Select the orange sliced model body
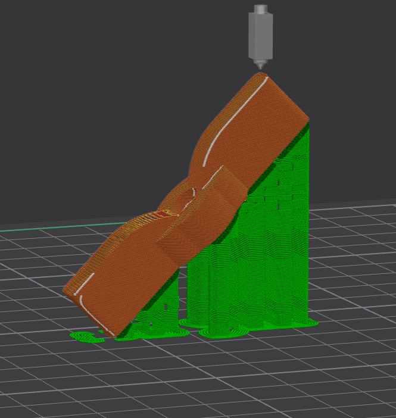The width and height of the screenshot is (396, 418). coord(186,205)
